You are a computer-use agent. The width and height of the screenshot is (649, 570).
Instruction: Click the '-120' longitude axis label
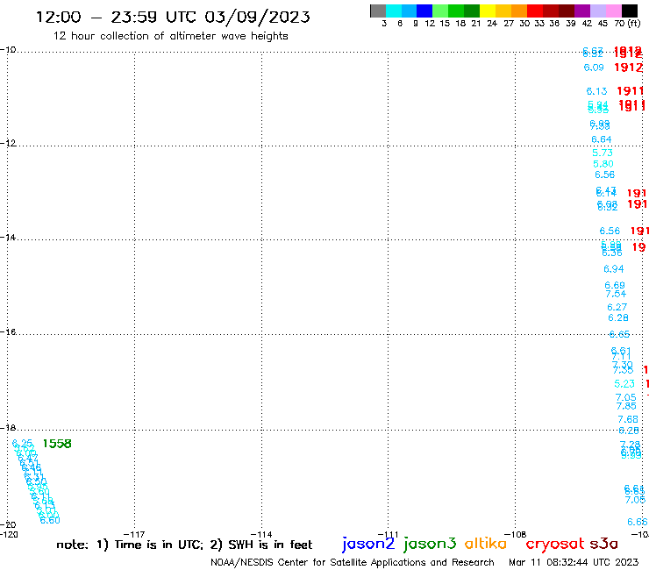point(9,534)
